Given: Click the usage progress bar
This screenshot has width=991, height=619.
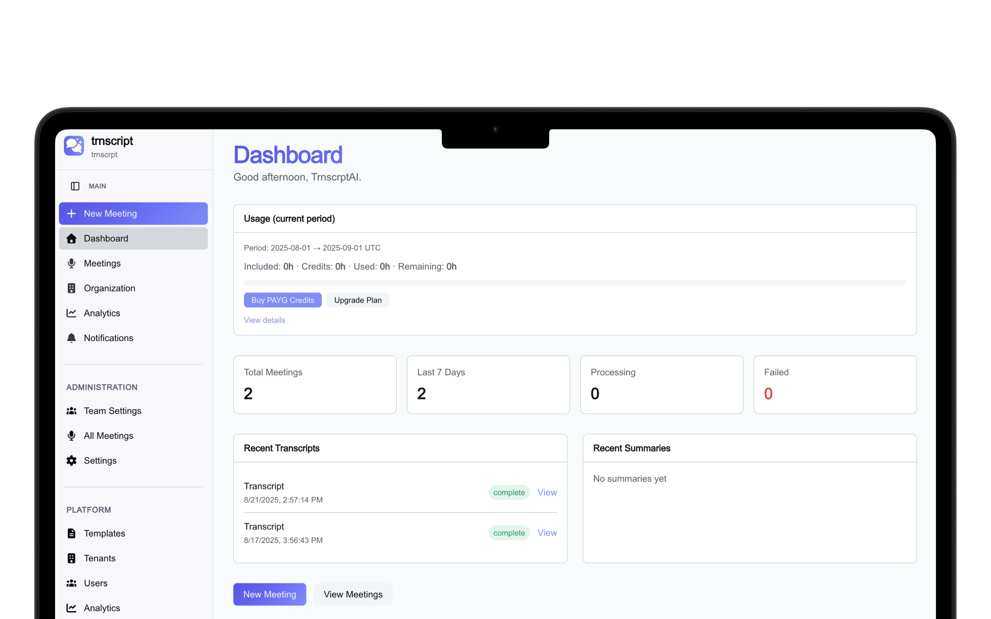Looking at the screenshot, I should click(575, 282).
